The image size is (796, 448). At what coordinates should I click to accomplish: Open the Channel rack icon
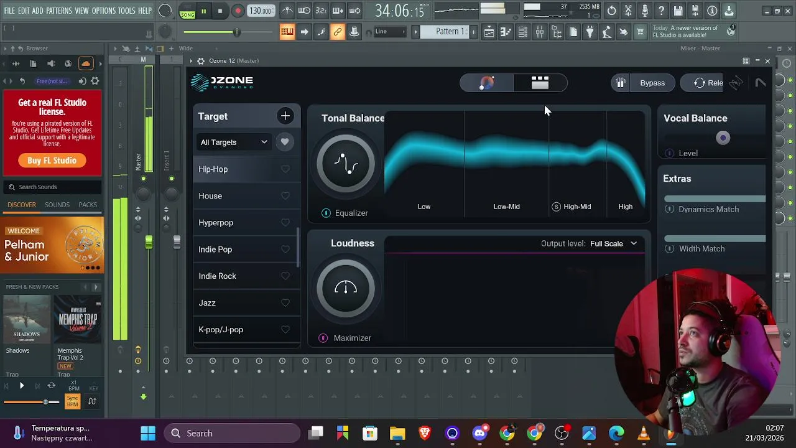(x=523, y=32)
